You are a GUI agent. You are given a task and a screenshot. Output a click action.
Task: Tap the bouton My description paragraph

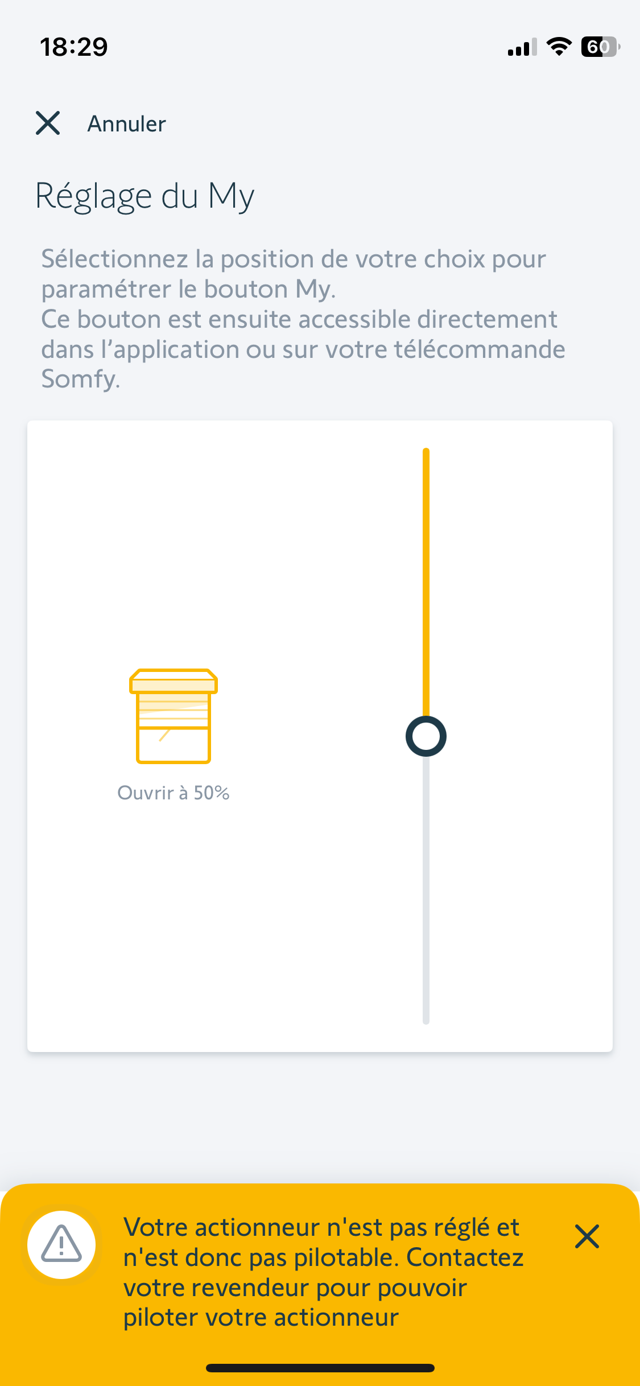pos(303,319)
